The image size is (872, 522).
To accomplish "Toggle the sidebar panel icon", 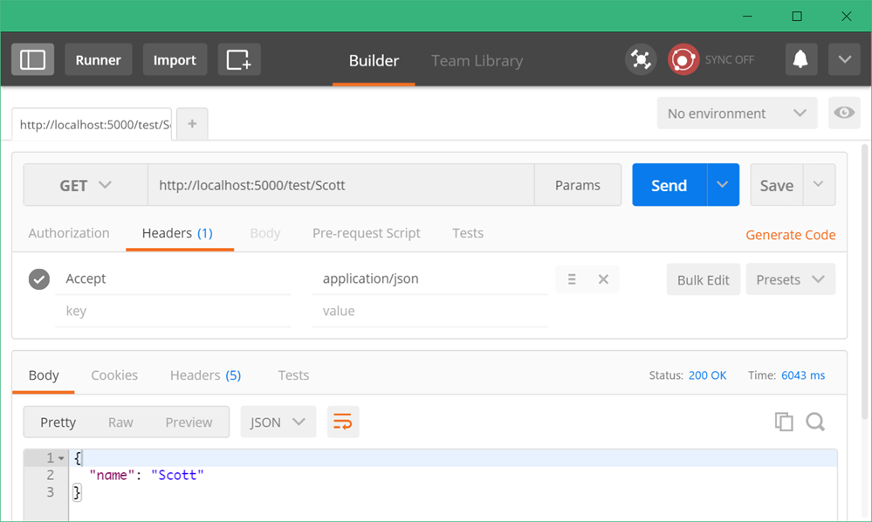I will [32, 59].
